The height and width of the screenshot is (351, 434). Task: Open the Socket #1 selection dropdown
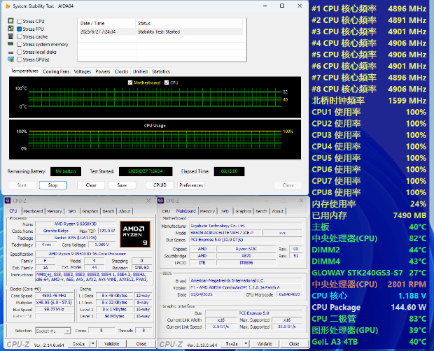53,331
